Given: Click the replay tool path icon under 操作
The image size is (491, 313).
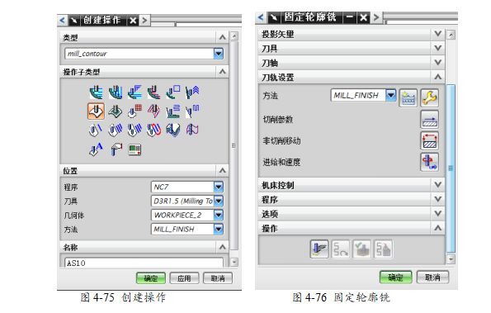Looking at the screenshot, I should [341, 249].
